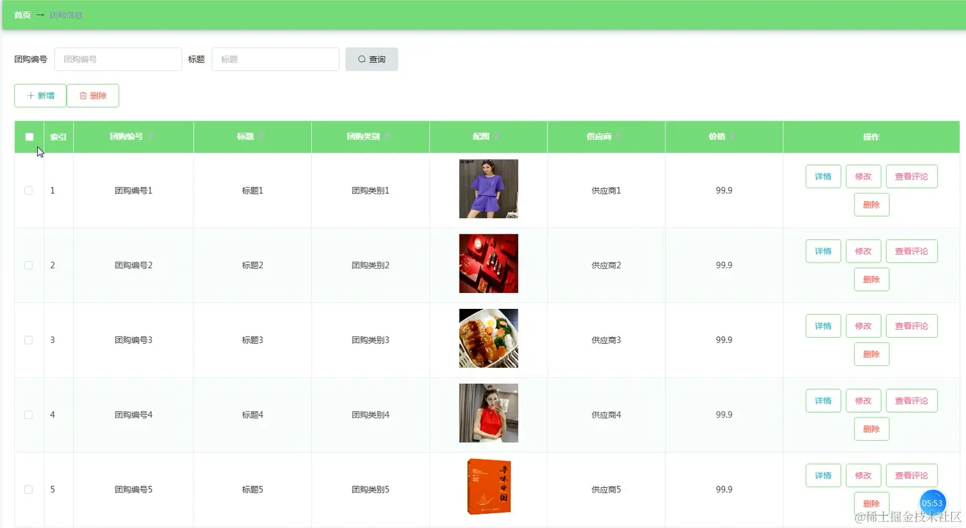Open the purple outfit image in row 1
Screen dimensions: 966x528
[488, 189]
